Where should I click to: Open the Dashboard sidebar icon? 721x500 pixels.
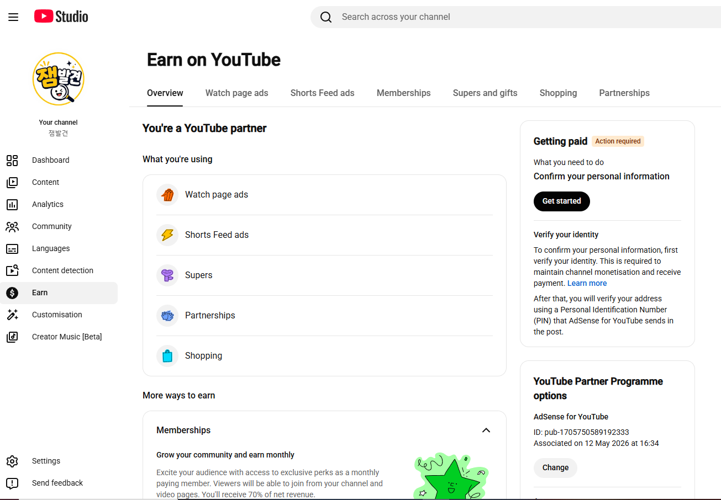pyautogui.click(x=12, y=160)
